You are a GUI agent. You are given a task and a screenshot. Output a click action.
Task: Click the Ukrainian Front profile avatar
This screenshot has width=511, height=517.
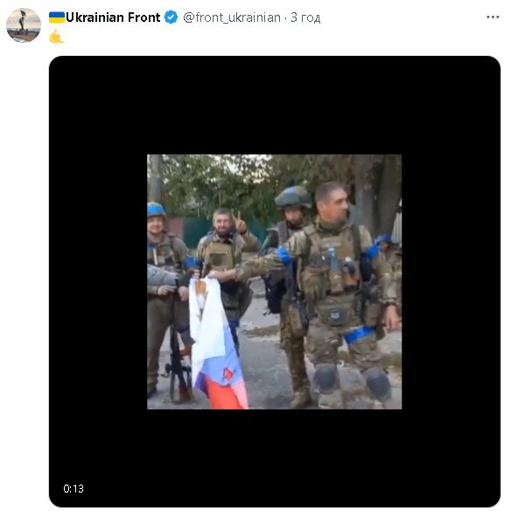click(x=24, y=25)
